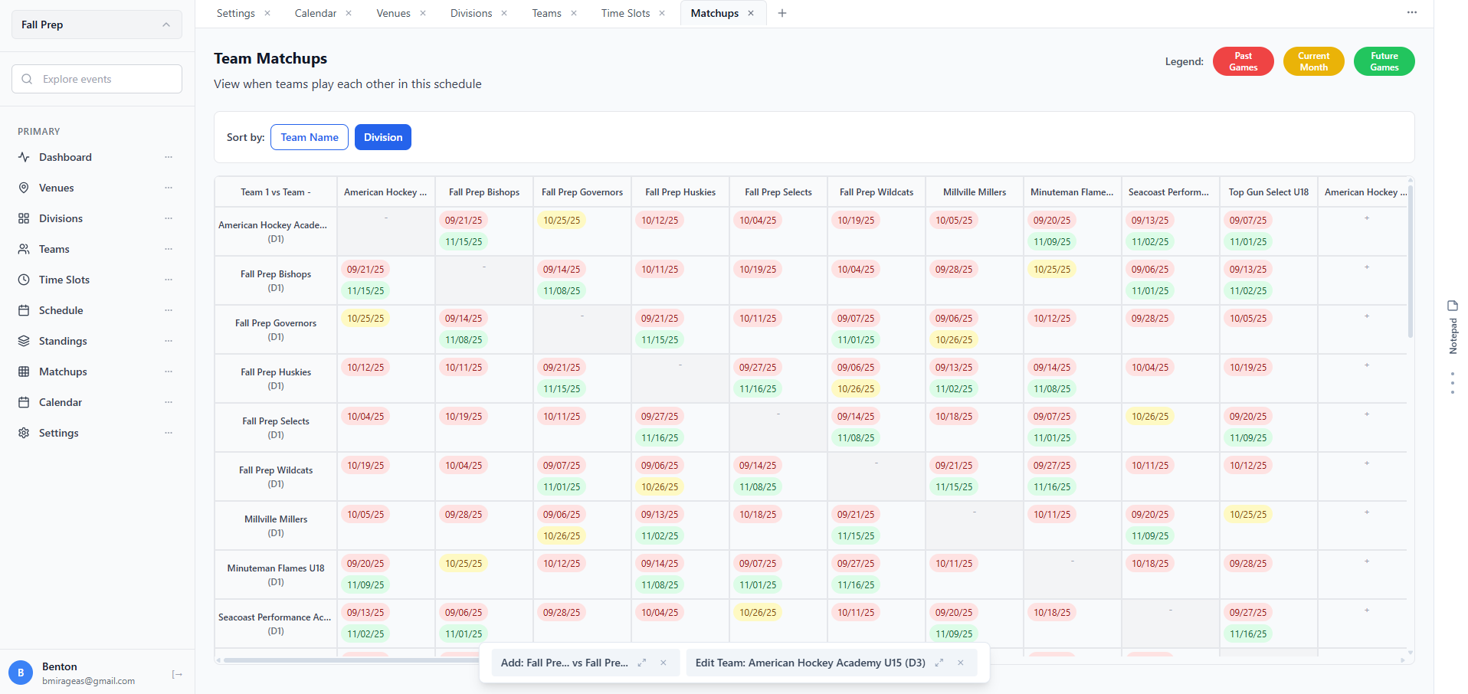1468x694 pixels.
Task: Collapse the Fall Prep event selector
Action: click(167, 25)
